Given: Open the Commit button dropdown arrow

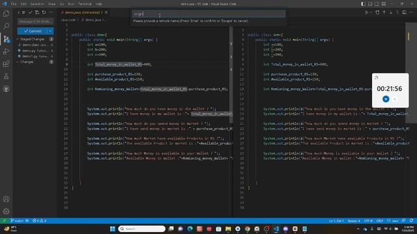Looking at the screenshot, I should click(50, 31).
